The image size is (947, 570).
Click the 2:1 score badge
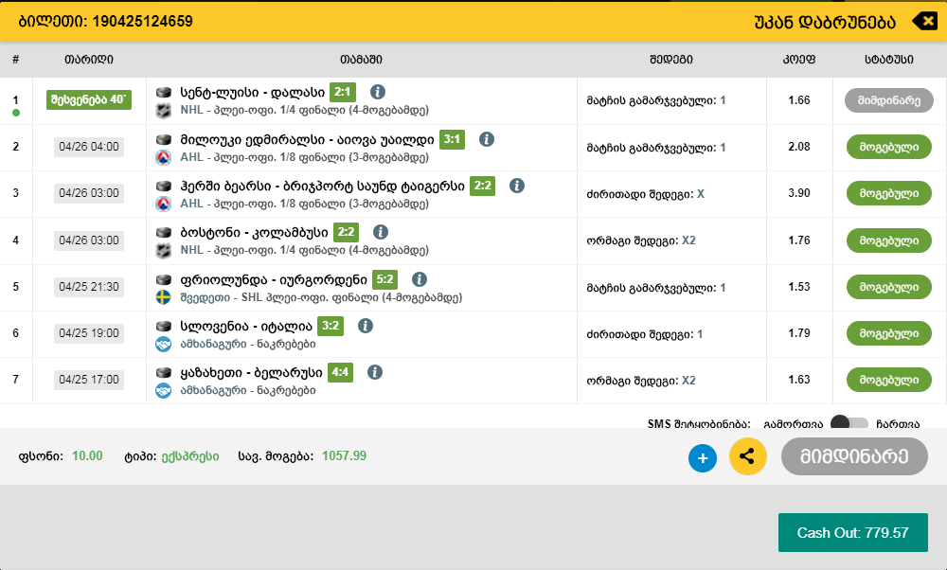[343, 93]
